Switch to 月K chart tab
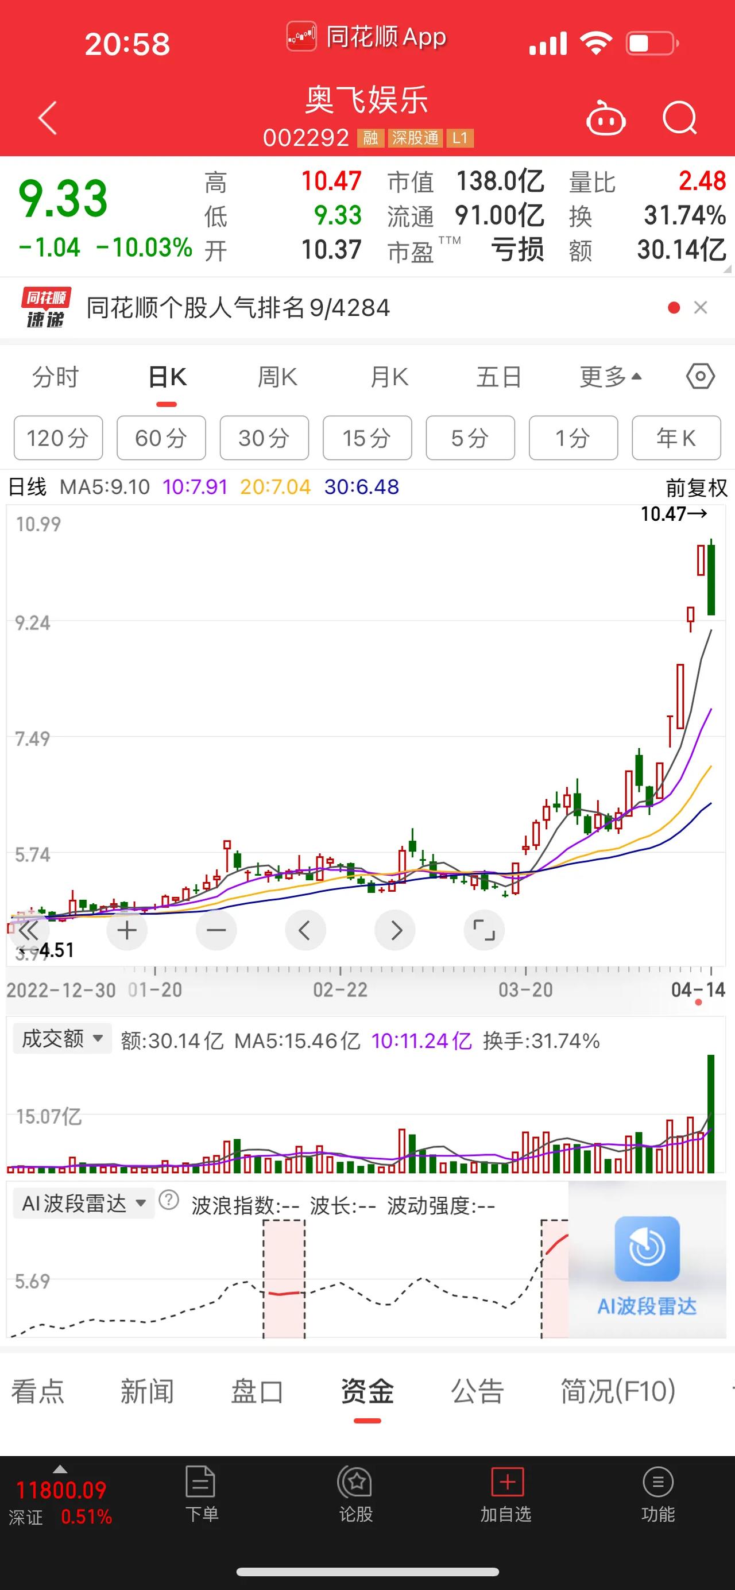 tap(389, 377)
